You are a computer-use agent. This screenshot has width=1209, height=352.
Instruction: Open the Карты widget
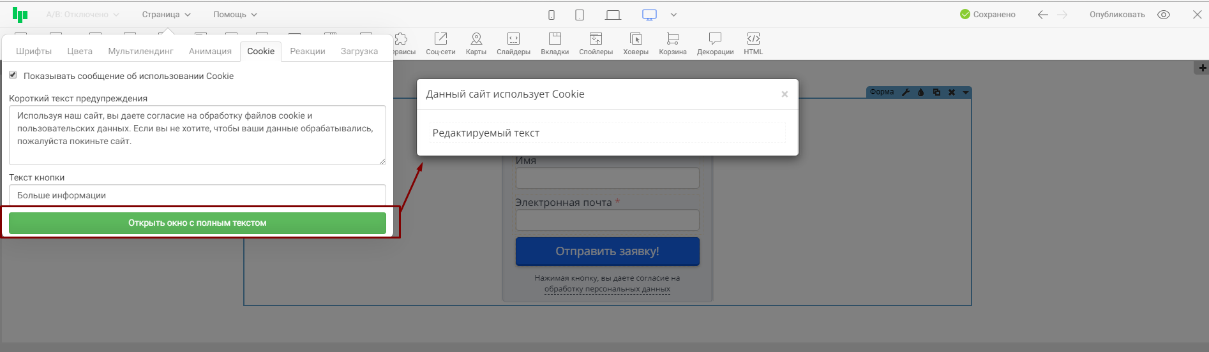(x=476, y=44)
